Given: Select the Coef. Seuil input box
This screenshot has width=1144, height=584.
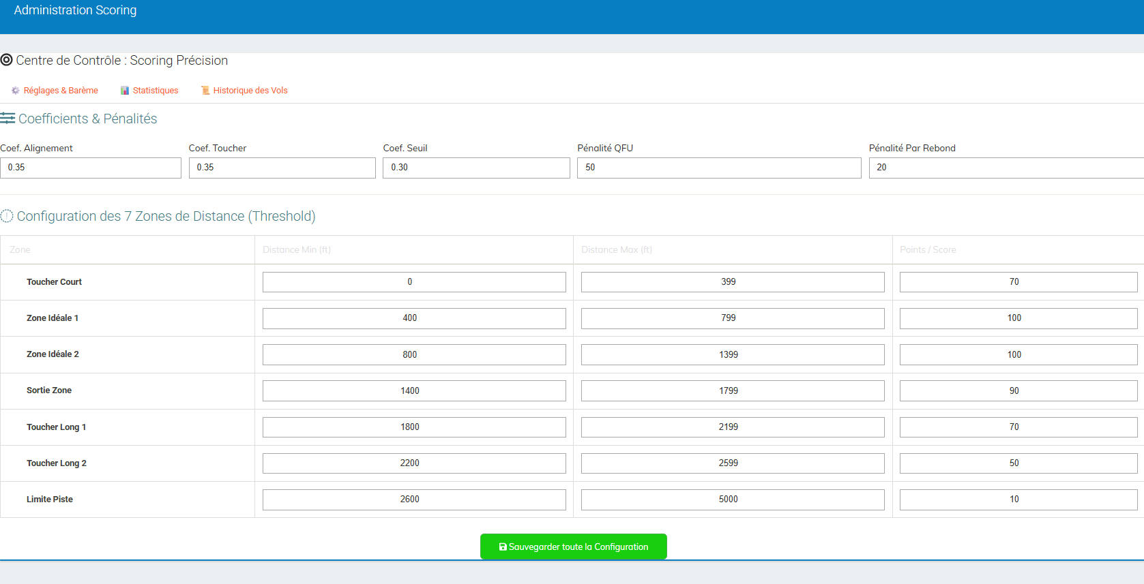Looking at the screenshot, I should [x=477, y=168].
